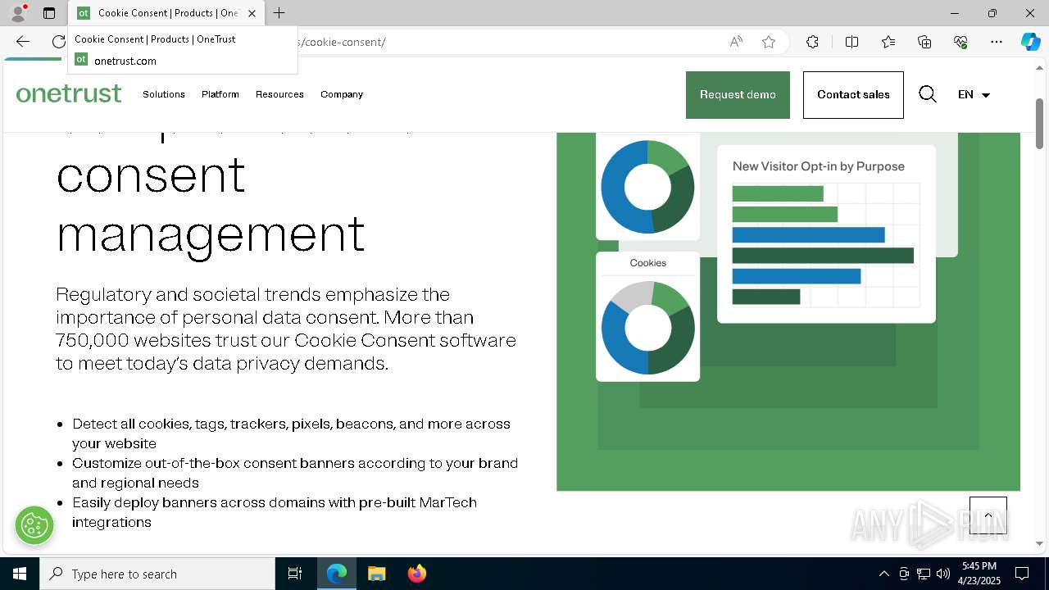Click the scroll down arrow
The image size is (1049, 590).
coord(1040,543)
